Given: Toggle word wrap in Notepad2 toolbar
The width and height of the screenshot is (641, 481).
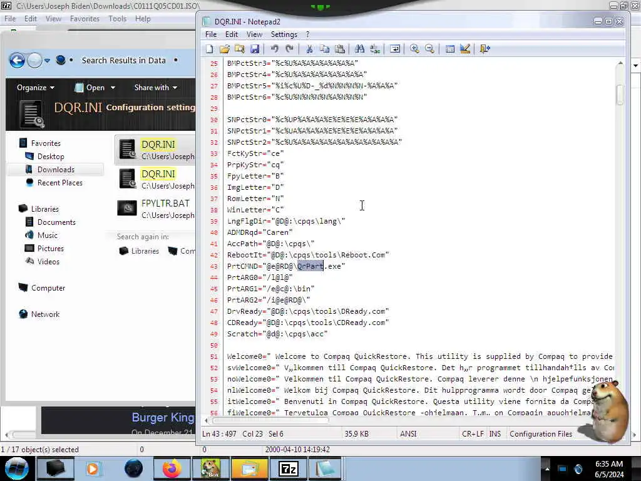Looking at the screenshot, I should [x=395, y=49].
